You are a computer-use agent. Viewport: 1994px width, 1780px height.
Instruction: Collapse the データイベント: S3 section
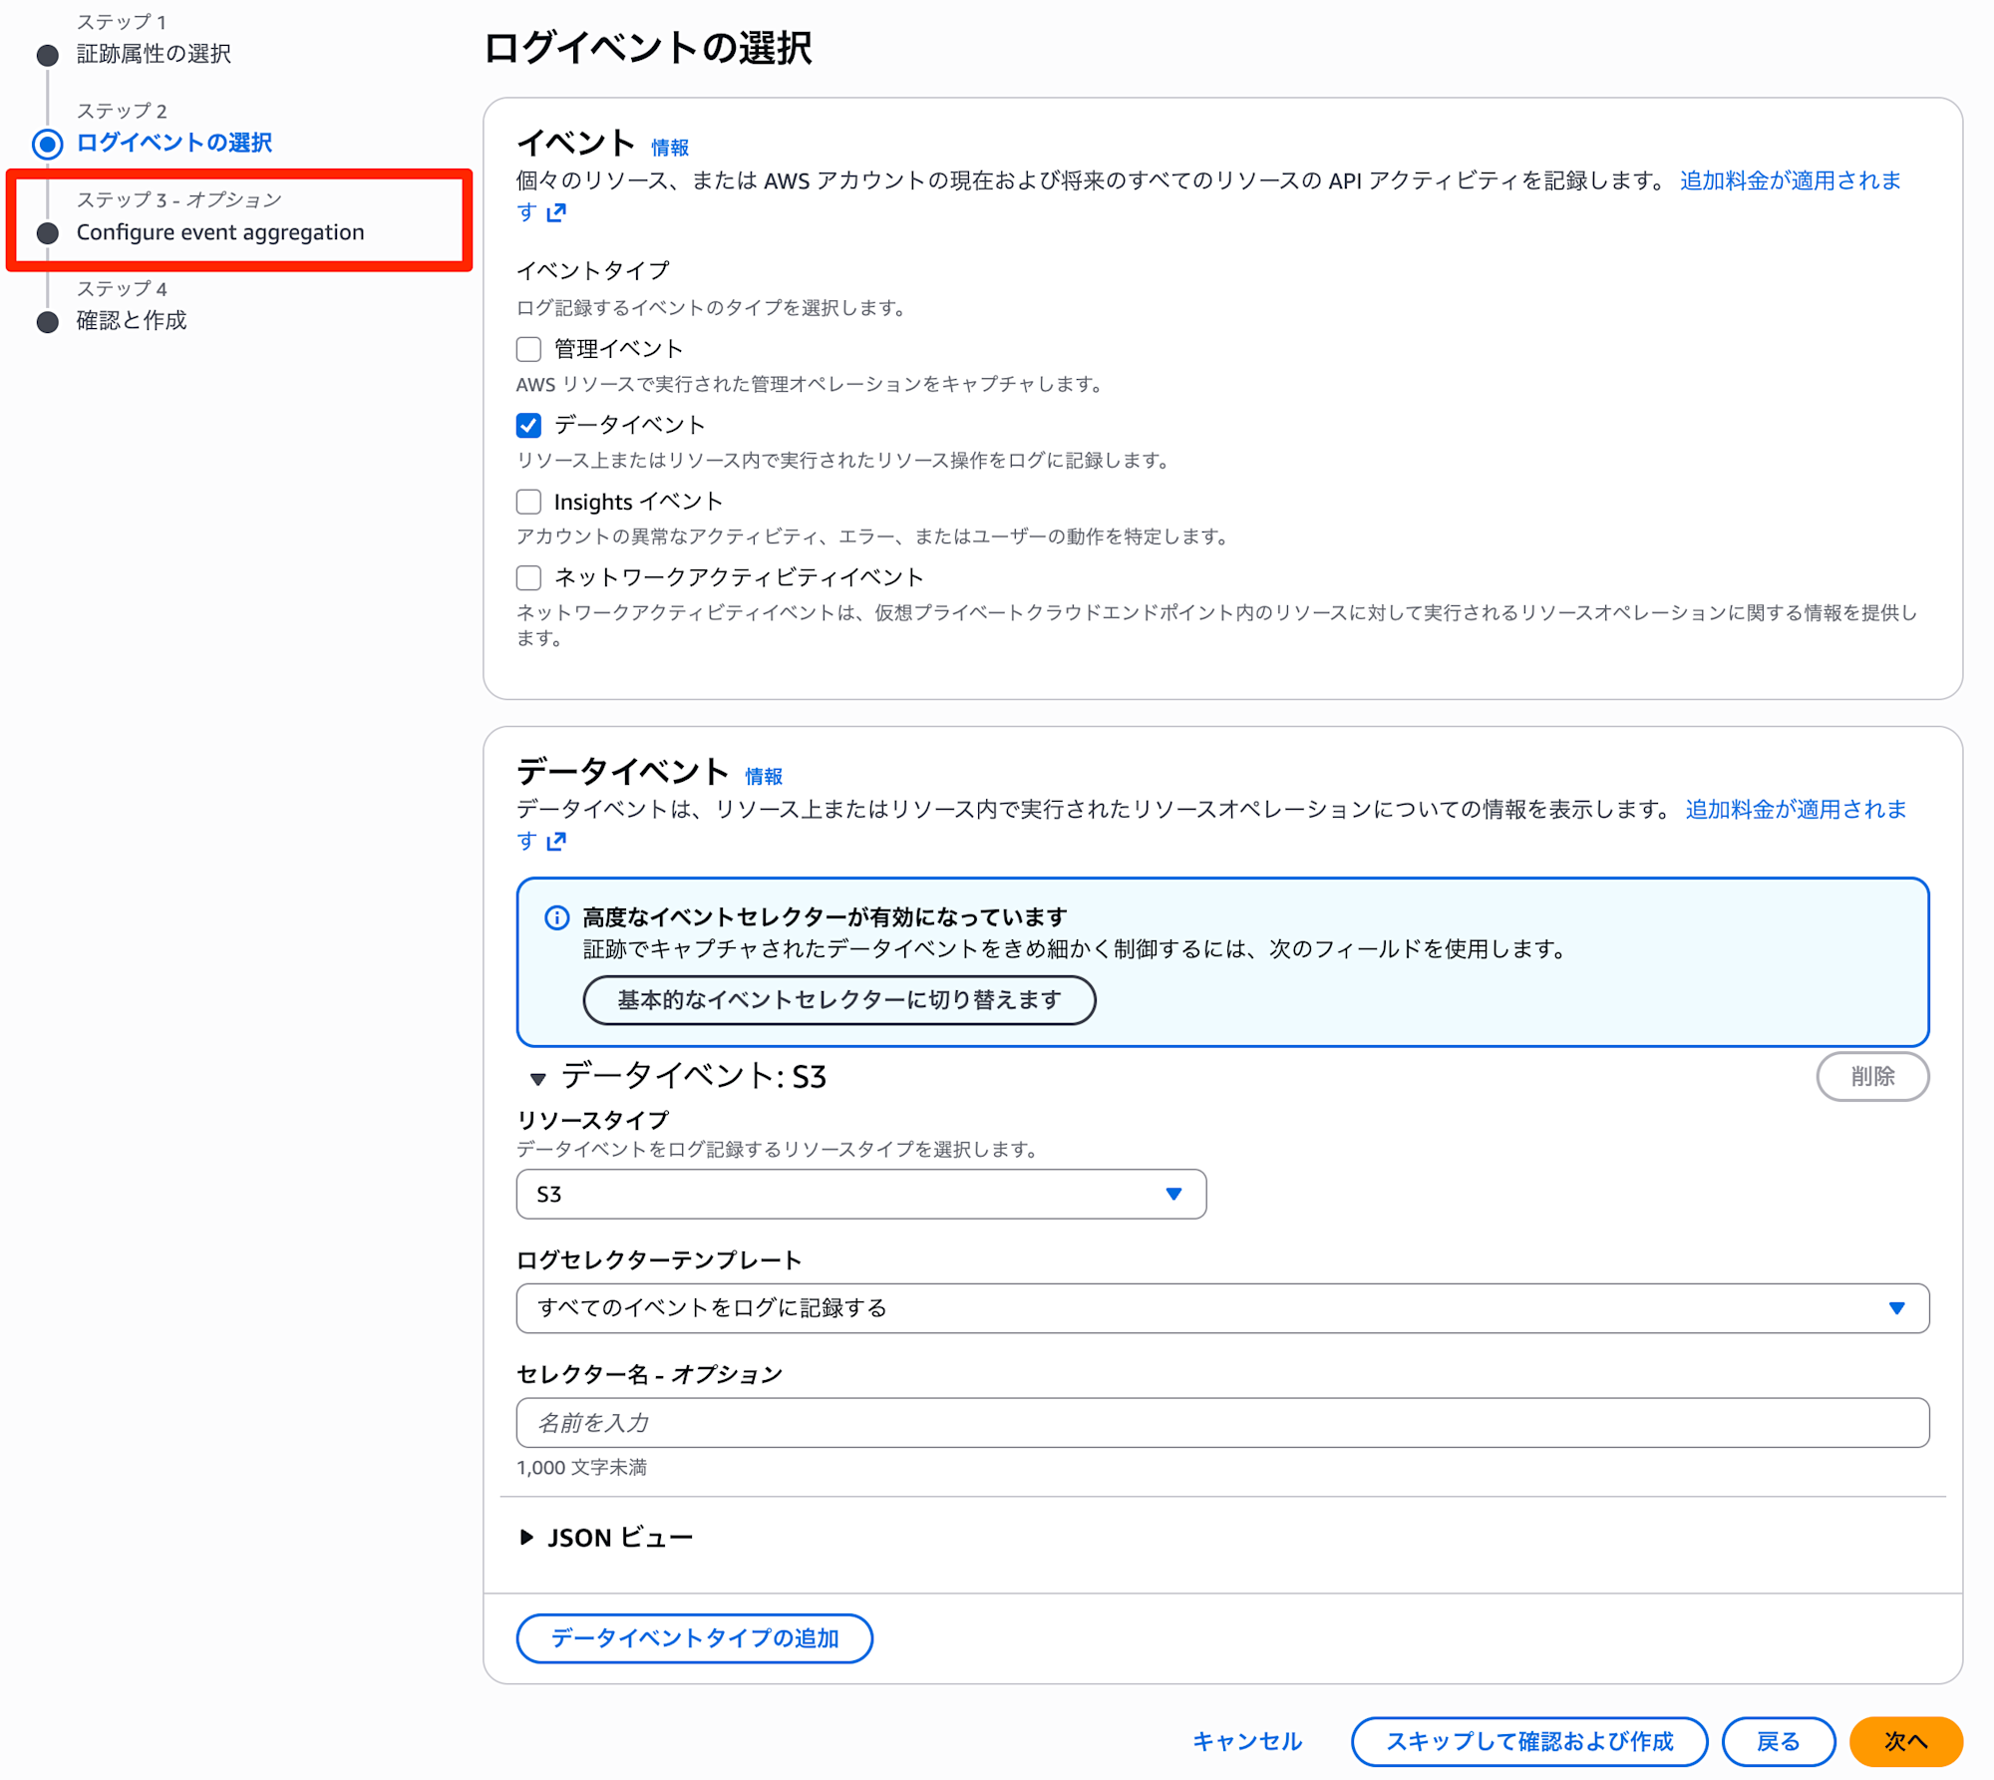pyautogui.click(x=537, y=1078)
